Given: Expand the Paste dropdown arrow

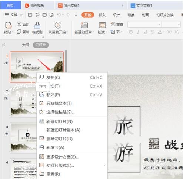Looking at the screenshot, I should point(12,32).
